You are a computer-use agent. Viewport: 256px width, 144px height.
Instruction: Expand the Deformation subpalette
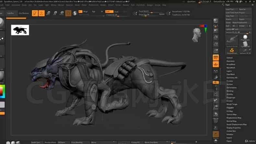pyautogui.click(x=231, y=87)
